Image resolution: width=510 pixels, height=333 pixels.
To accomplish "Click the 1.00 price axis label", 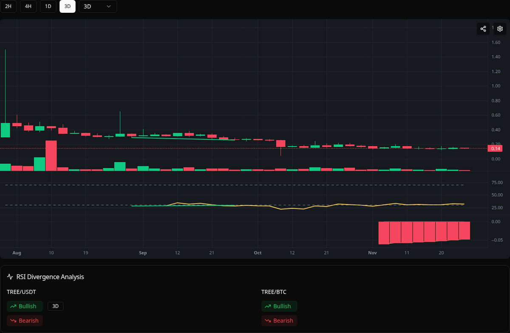I will (496, 86).
